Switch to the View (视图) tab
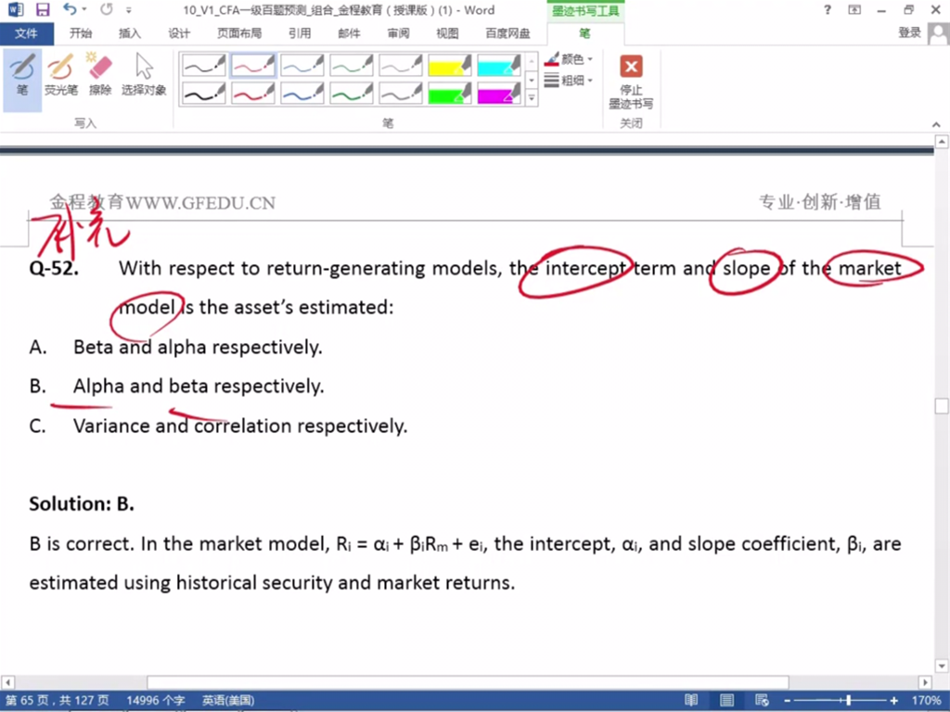 point(447,33)
